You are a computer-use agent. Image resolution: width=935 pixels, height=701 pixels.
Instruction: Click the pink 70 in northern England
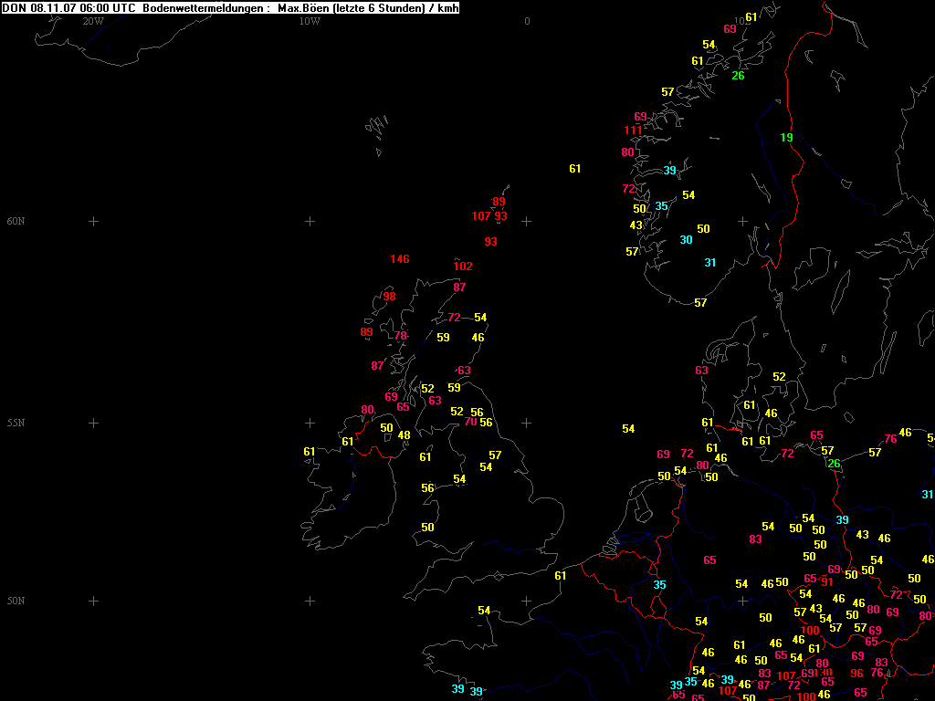[x=470, y=422]
